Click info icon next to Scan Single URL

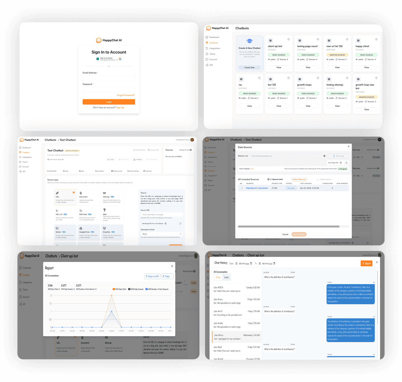pyautogui.click(x=341, y=163)
